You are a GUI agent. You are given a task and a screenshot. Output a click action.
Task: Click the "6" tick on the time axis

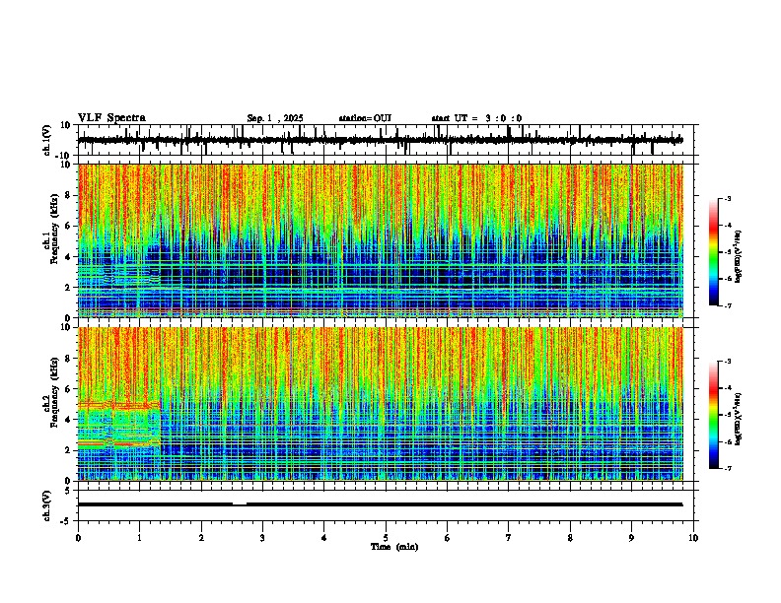click(x=448, y=538)
